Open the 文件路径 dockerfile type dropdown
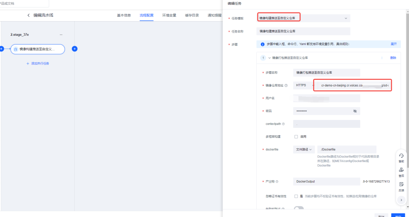This screenshot has width=409, height=217. point(304,150)
